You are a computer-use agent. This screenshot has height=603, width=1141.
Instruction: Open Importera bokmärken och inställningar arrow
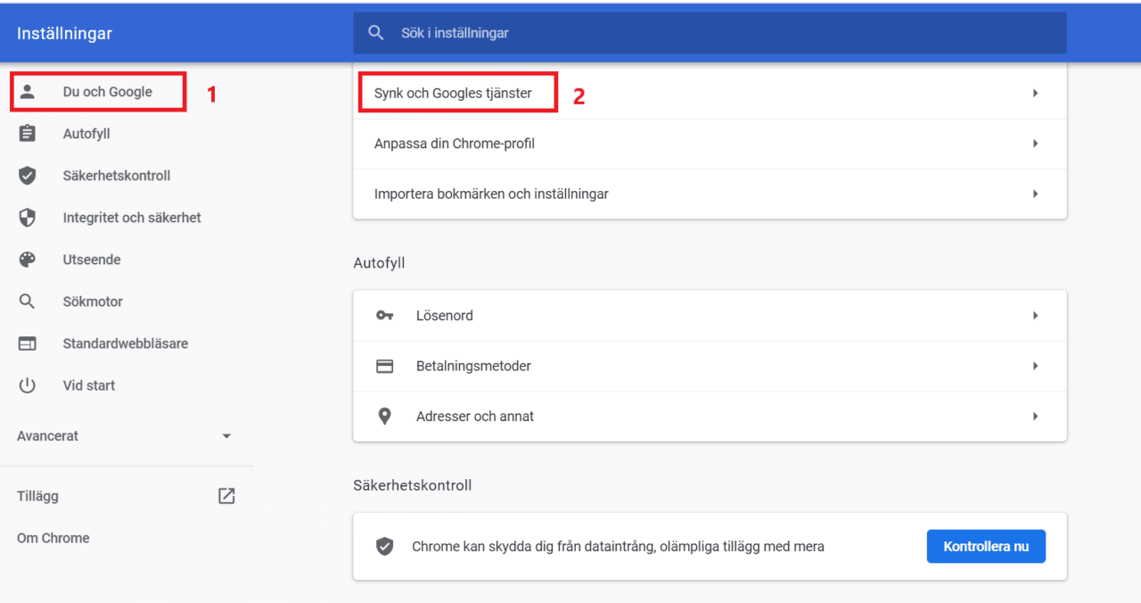point(1035,194)
